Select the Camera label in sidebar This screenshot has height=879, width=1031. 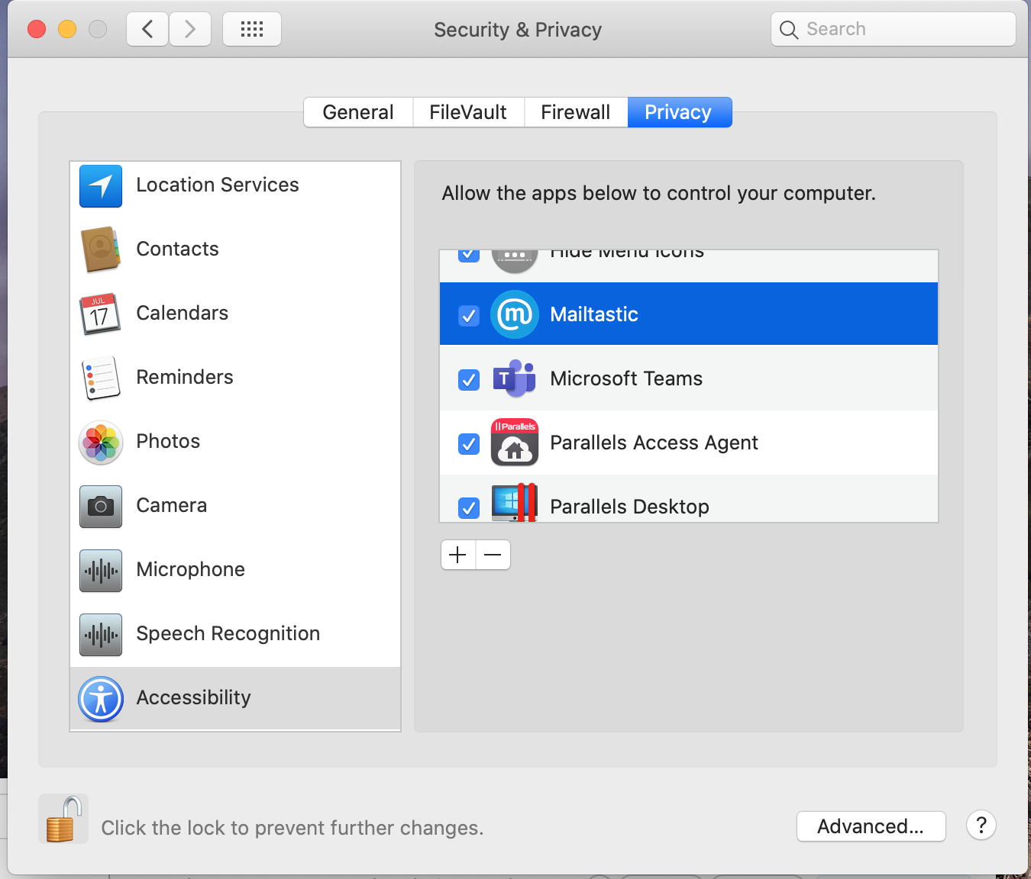click(172, 505)
